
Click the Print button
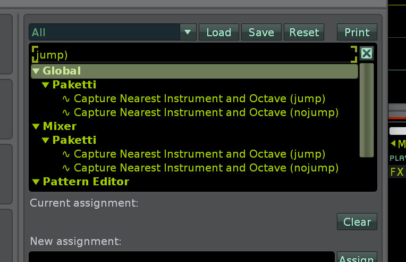[357, 32]
